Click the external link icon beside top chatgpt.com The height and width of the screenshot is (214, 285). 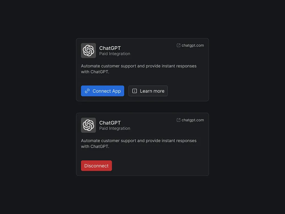(x=178, y=45)
